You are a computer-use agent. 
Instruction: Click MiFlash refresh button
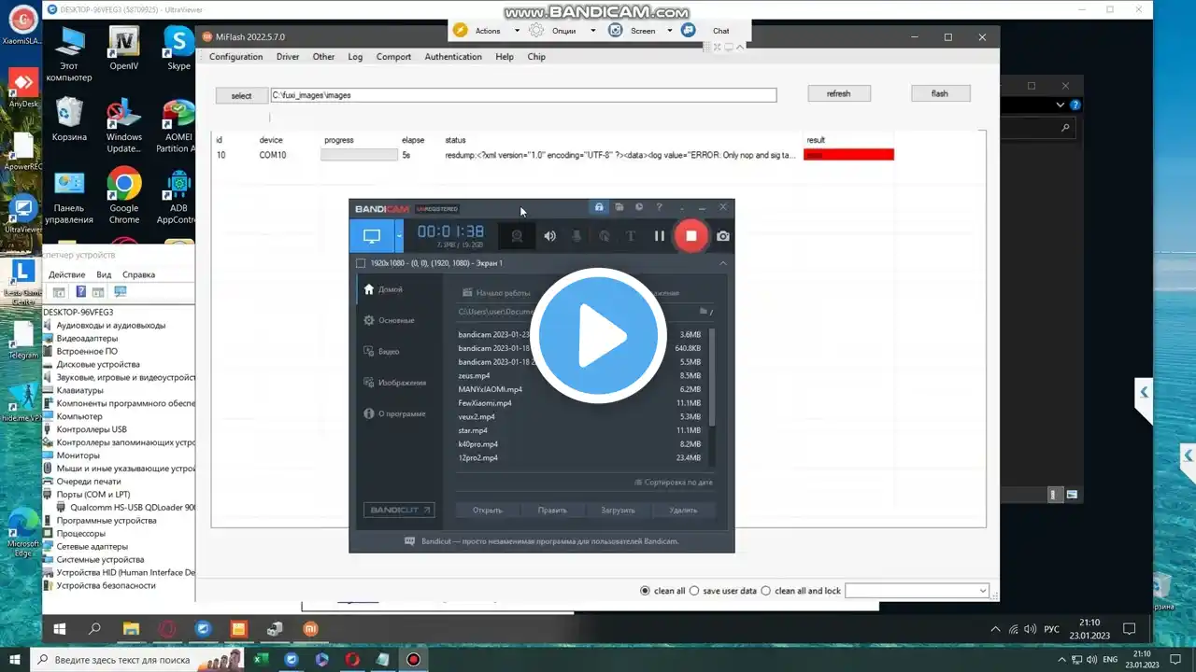839,93
